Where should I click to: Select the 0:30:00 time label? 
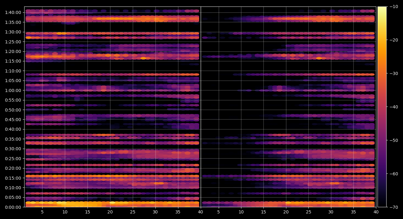[x=13, y=149]
